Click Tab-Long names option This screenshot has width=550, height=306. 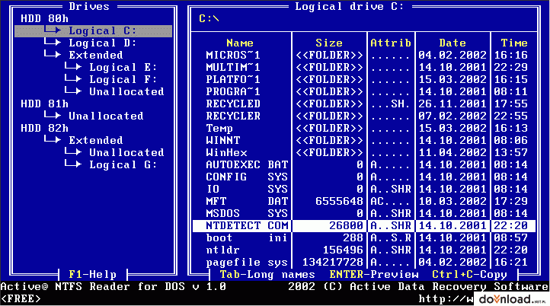[267, 274]
